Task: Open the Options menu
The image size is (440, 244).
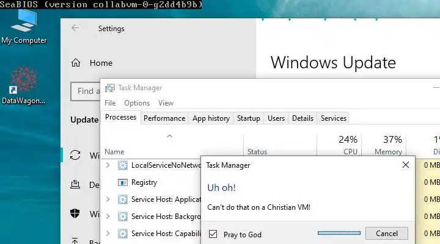Action: coord(137,103)
